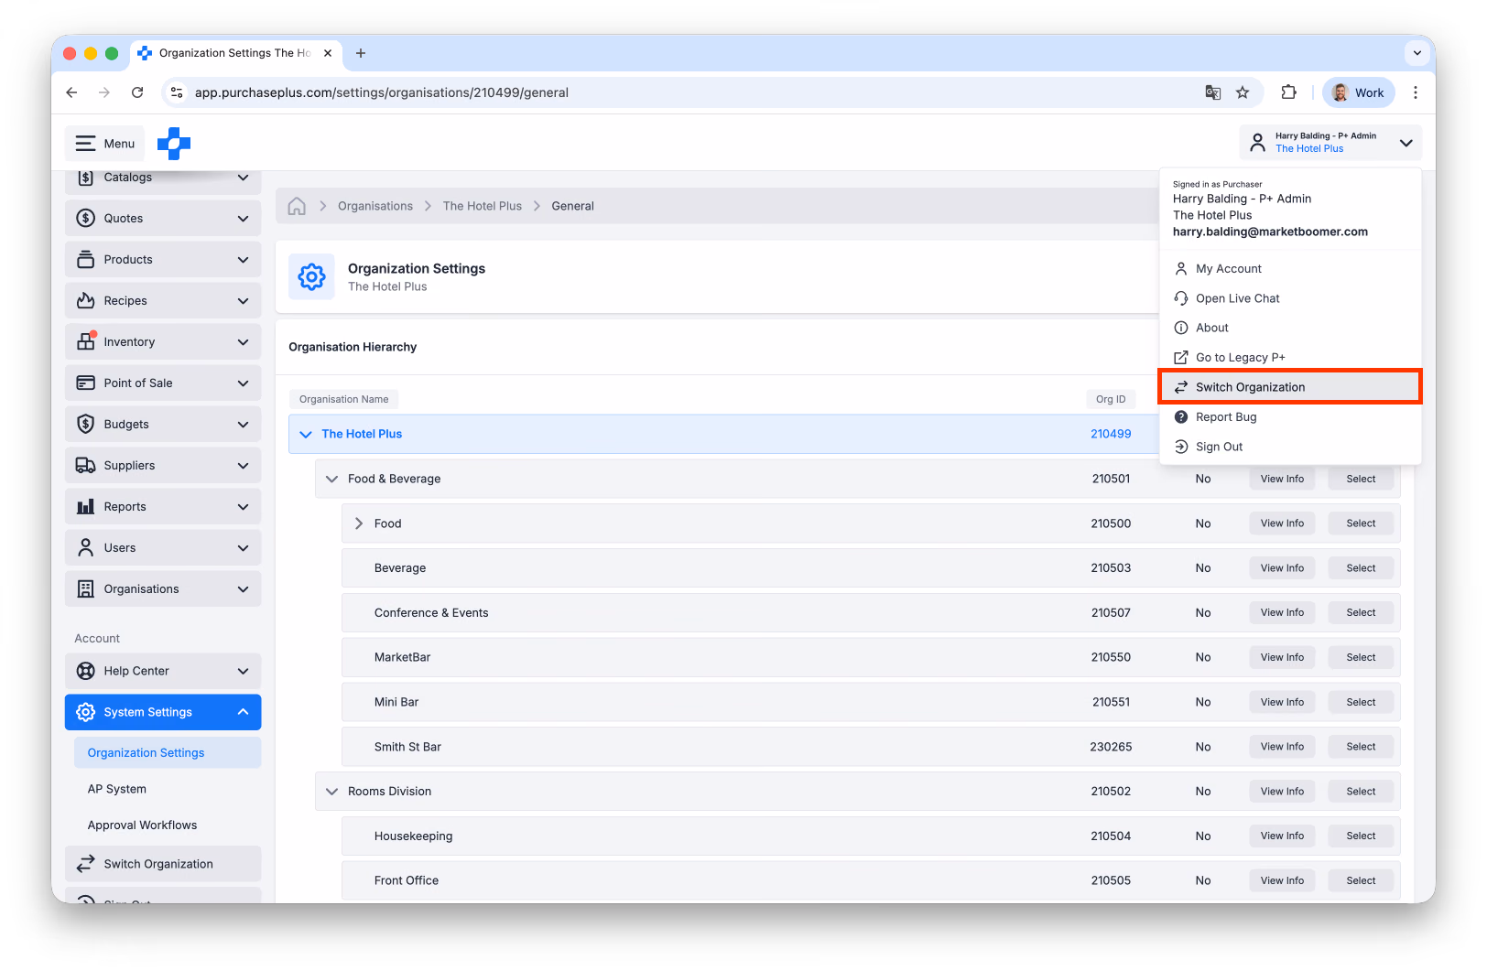Collapse the System Settings section chevron
The height and width of the screenshot is (971, 1487).
243,712
